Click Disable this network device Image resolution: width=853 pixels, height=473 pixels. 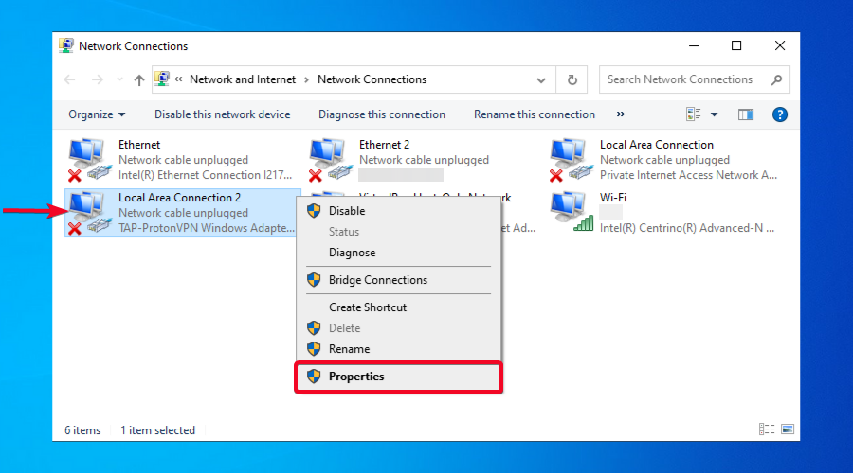[223, 114]
